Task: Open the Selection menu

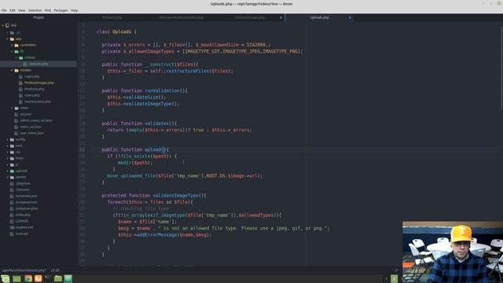Action: 35,10
